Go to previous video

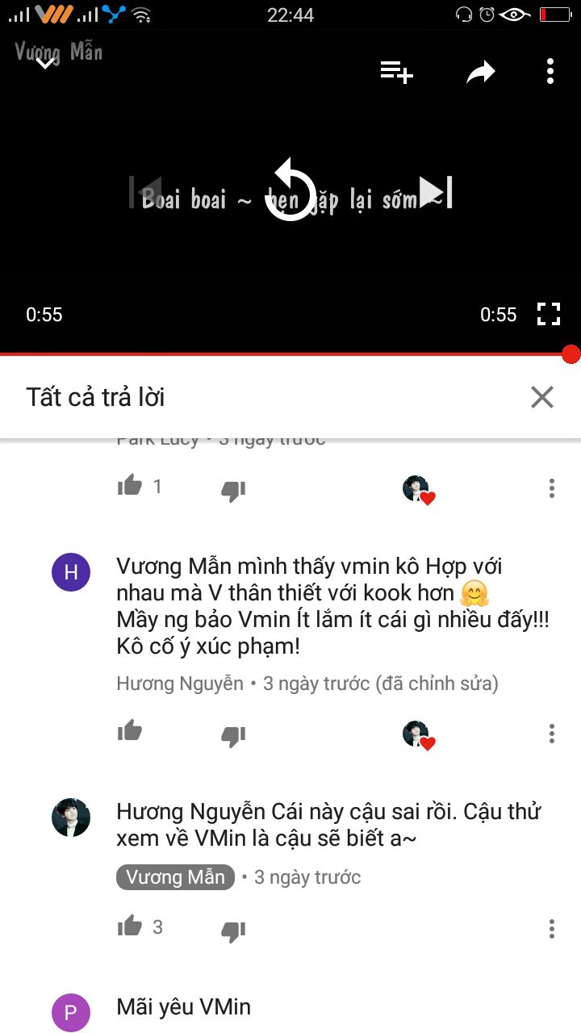click(145, 192)
